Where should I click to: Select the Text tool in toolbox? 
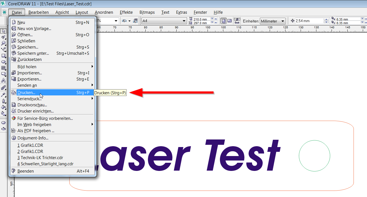tap(4, 80)
